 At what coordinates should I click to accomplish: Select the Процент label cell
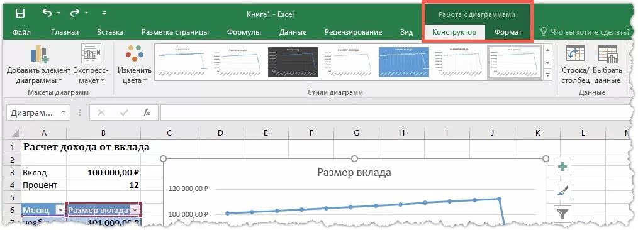coord(43,185)
